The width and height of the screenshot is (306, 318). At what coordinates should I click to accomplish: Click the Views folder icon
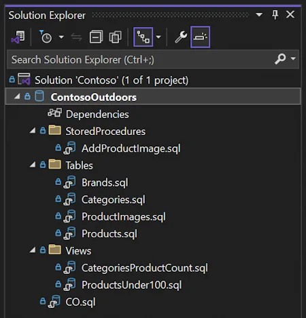click(55, 250)
